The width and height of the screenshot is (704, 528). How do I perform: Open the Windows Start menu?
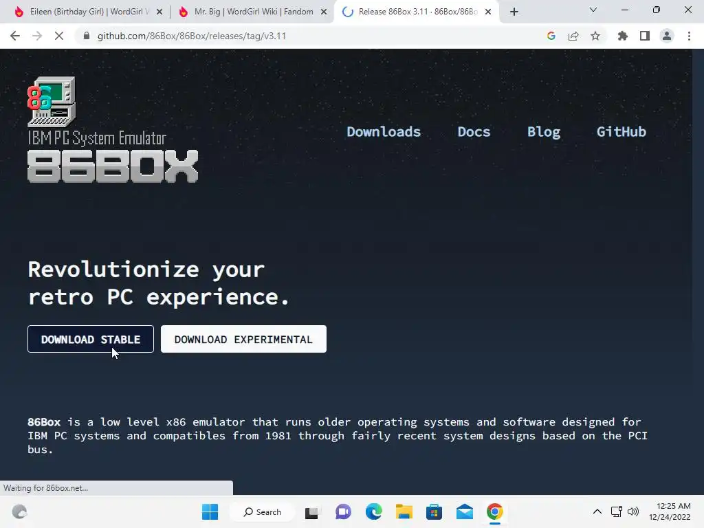[x=210, y=511]
